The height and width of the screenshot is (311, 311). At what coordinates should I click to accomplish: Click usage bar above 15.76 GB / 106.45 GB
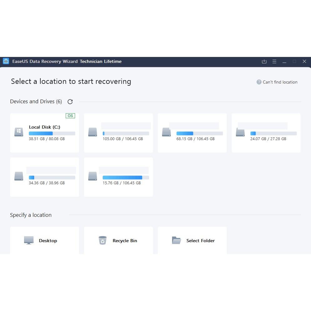[x=126, y=177]
